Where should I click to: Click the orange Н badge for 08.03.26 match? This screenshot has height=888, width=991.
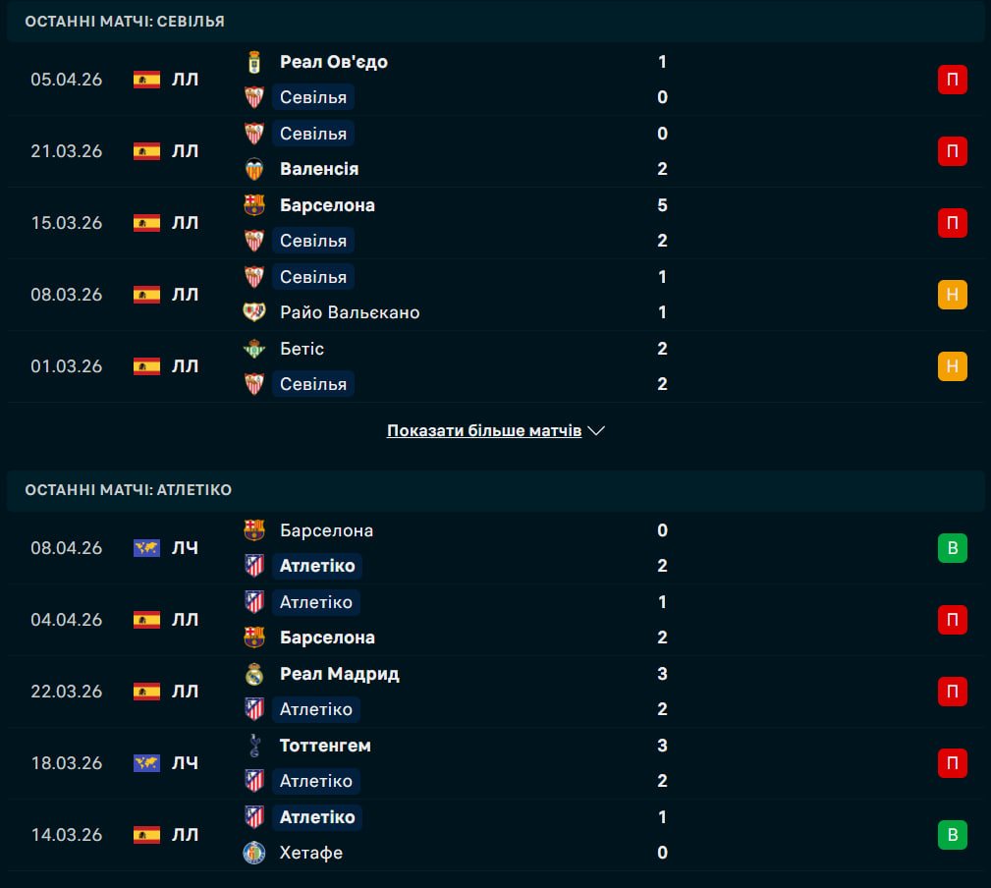pyautogui.click(x=953, y=295)
